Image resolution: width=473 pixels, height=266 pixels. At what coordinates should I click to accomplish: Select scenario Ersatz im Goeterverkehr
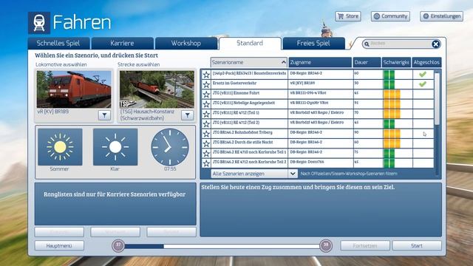[318, 84]
